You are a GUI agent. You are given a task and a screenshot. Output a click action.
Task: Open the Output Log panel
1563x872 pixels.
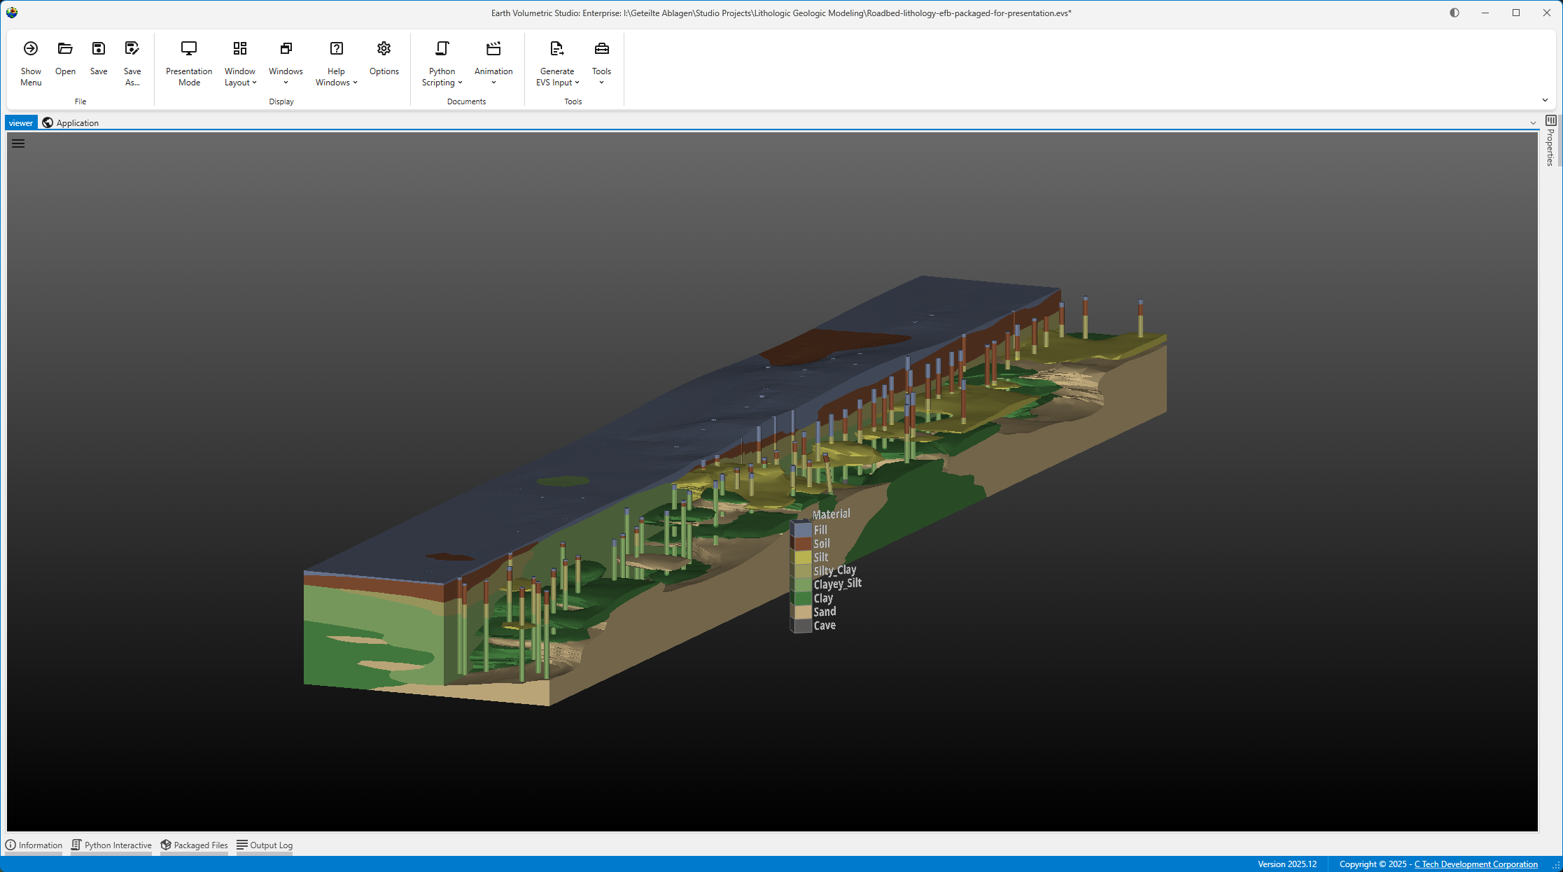pyautogui.click(x=265, y=845)
